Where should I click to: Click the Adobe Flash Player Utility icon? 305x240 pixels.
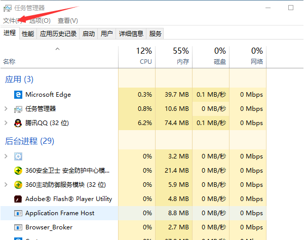coord(18,199)
